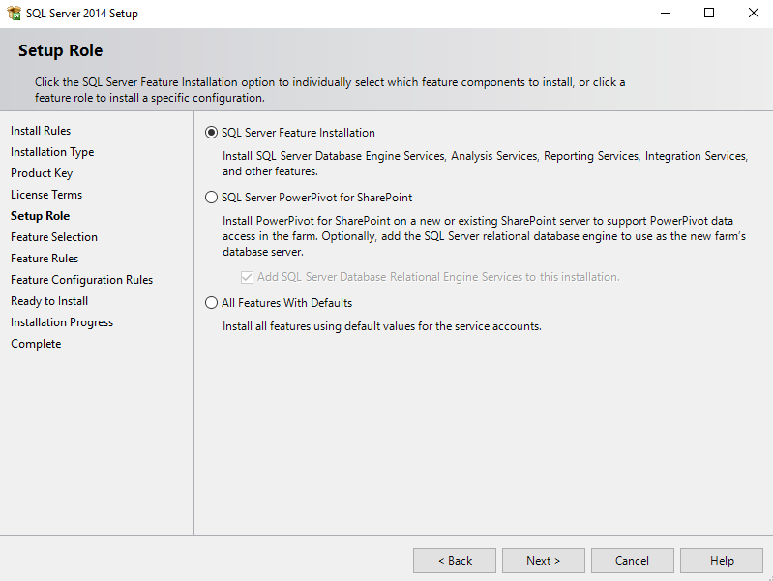Image resolution: width=773 pixels, height=581 pixels.
Task: Select Product Key in the step list
Action: point(42,173)
